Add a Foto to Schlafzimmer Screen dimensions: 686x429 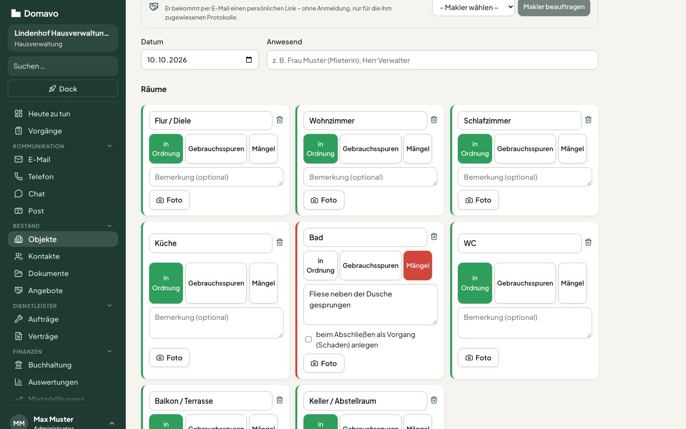(478, 200)
